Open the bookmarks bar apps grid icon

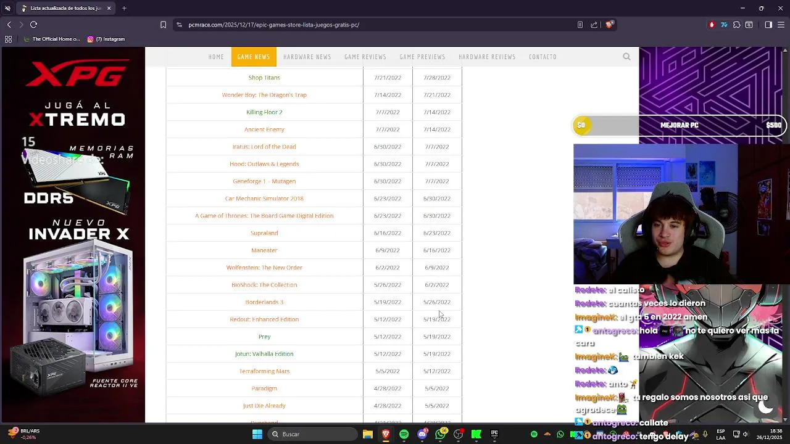[x=8, y=39]
